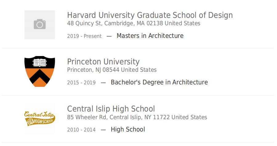Screen dimensions: 277x146
Task: Select the Central Islip High School title
Action: [111, 109]
